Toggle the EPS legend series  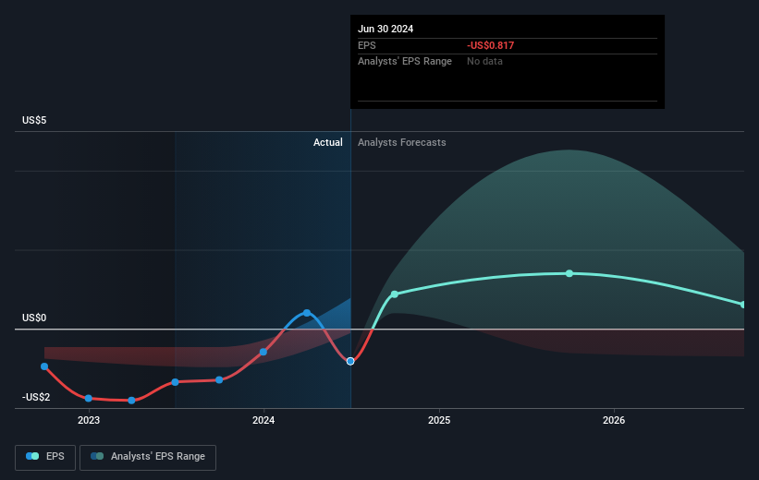click(45, 457)
